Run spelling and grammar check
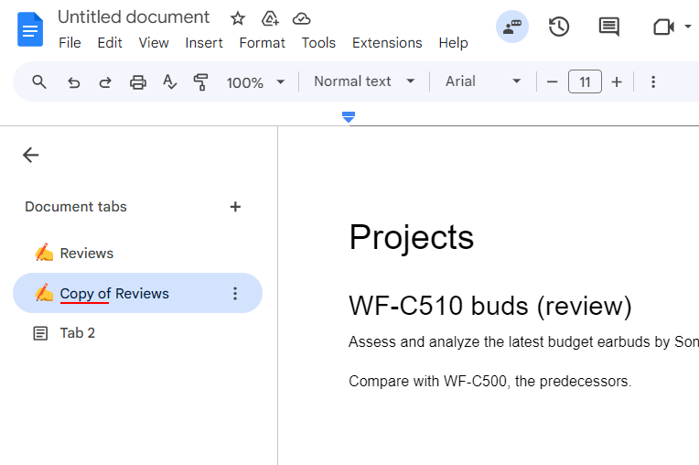699x465 pixels. pyautogui.click(x=169, y=82)
